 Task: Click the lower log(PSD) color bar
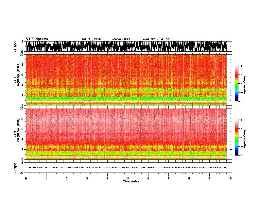coord(237,138)
